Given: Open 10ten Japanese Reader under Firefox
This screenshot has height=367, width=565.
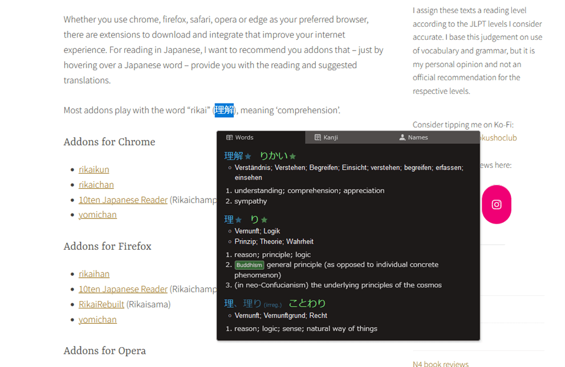Looking at the screenshot, I should (x=123, y=289).
